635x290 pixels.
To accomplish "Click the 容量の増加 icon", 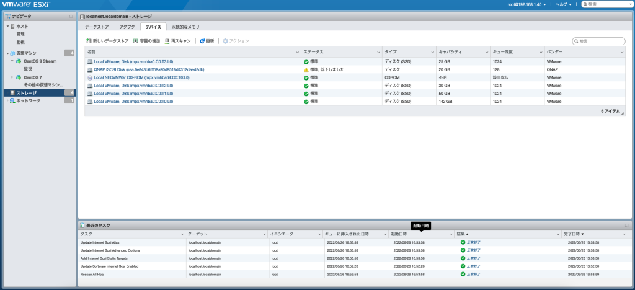I will point(135,41).
